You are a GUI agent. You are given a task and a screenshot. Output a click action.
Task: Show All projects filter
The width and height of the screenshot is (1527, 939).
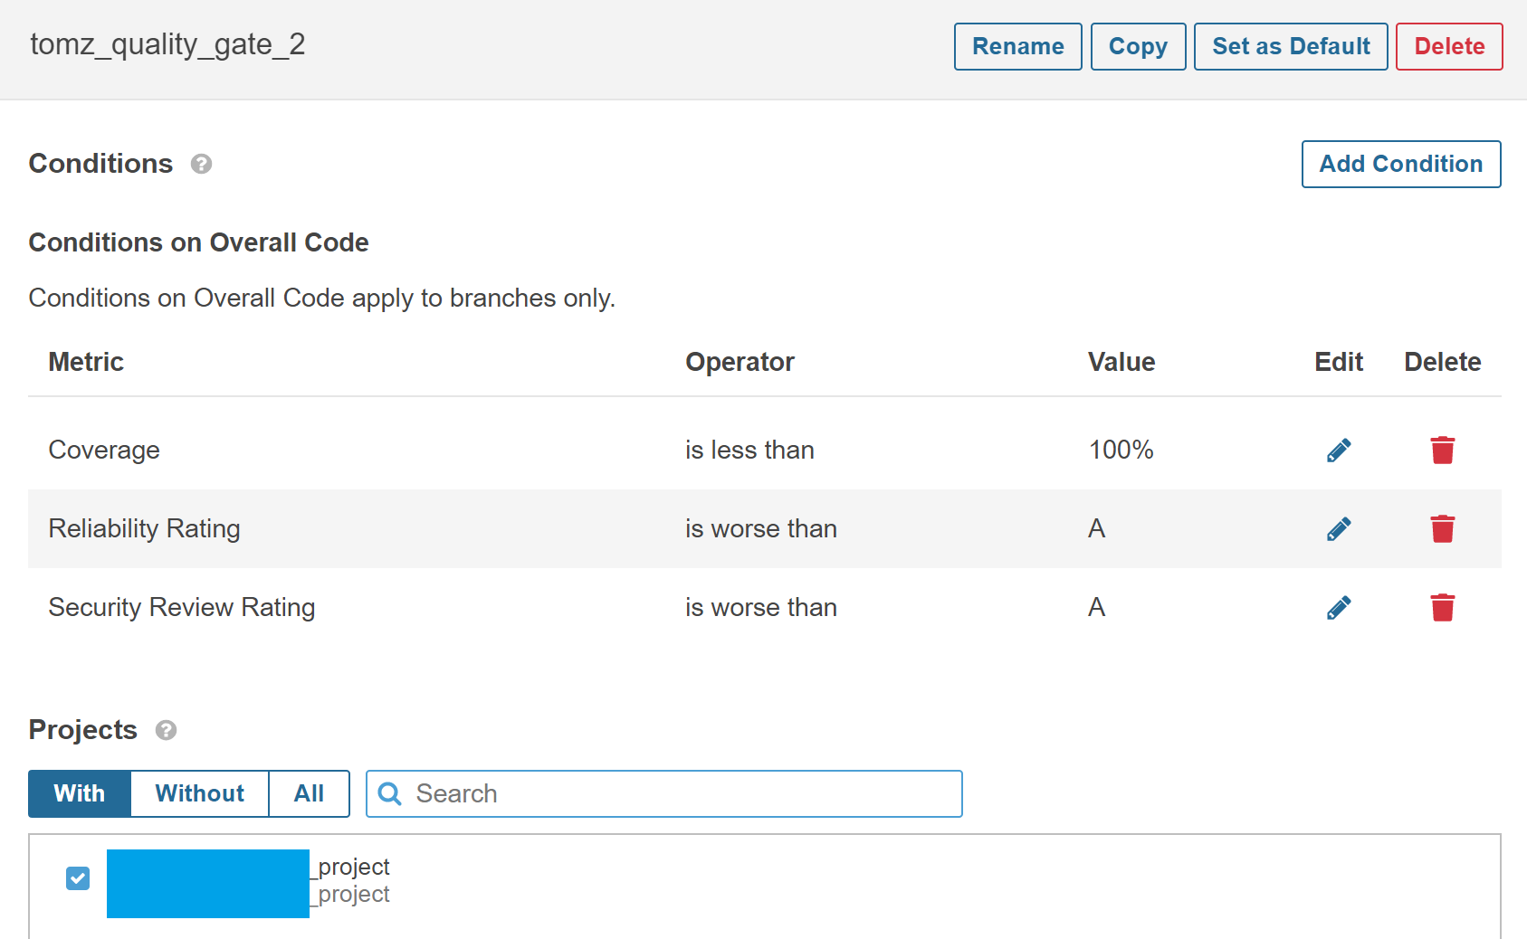tap(309, 794)
